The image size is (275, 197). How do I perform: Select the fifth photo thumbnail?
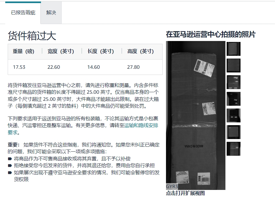pyautogui.click(x=233, y=115)
